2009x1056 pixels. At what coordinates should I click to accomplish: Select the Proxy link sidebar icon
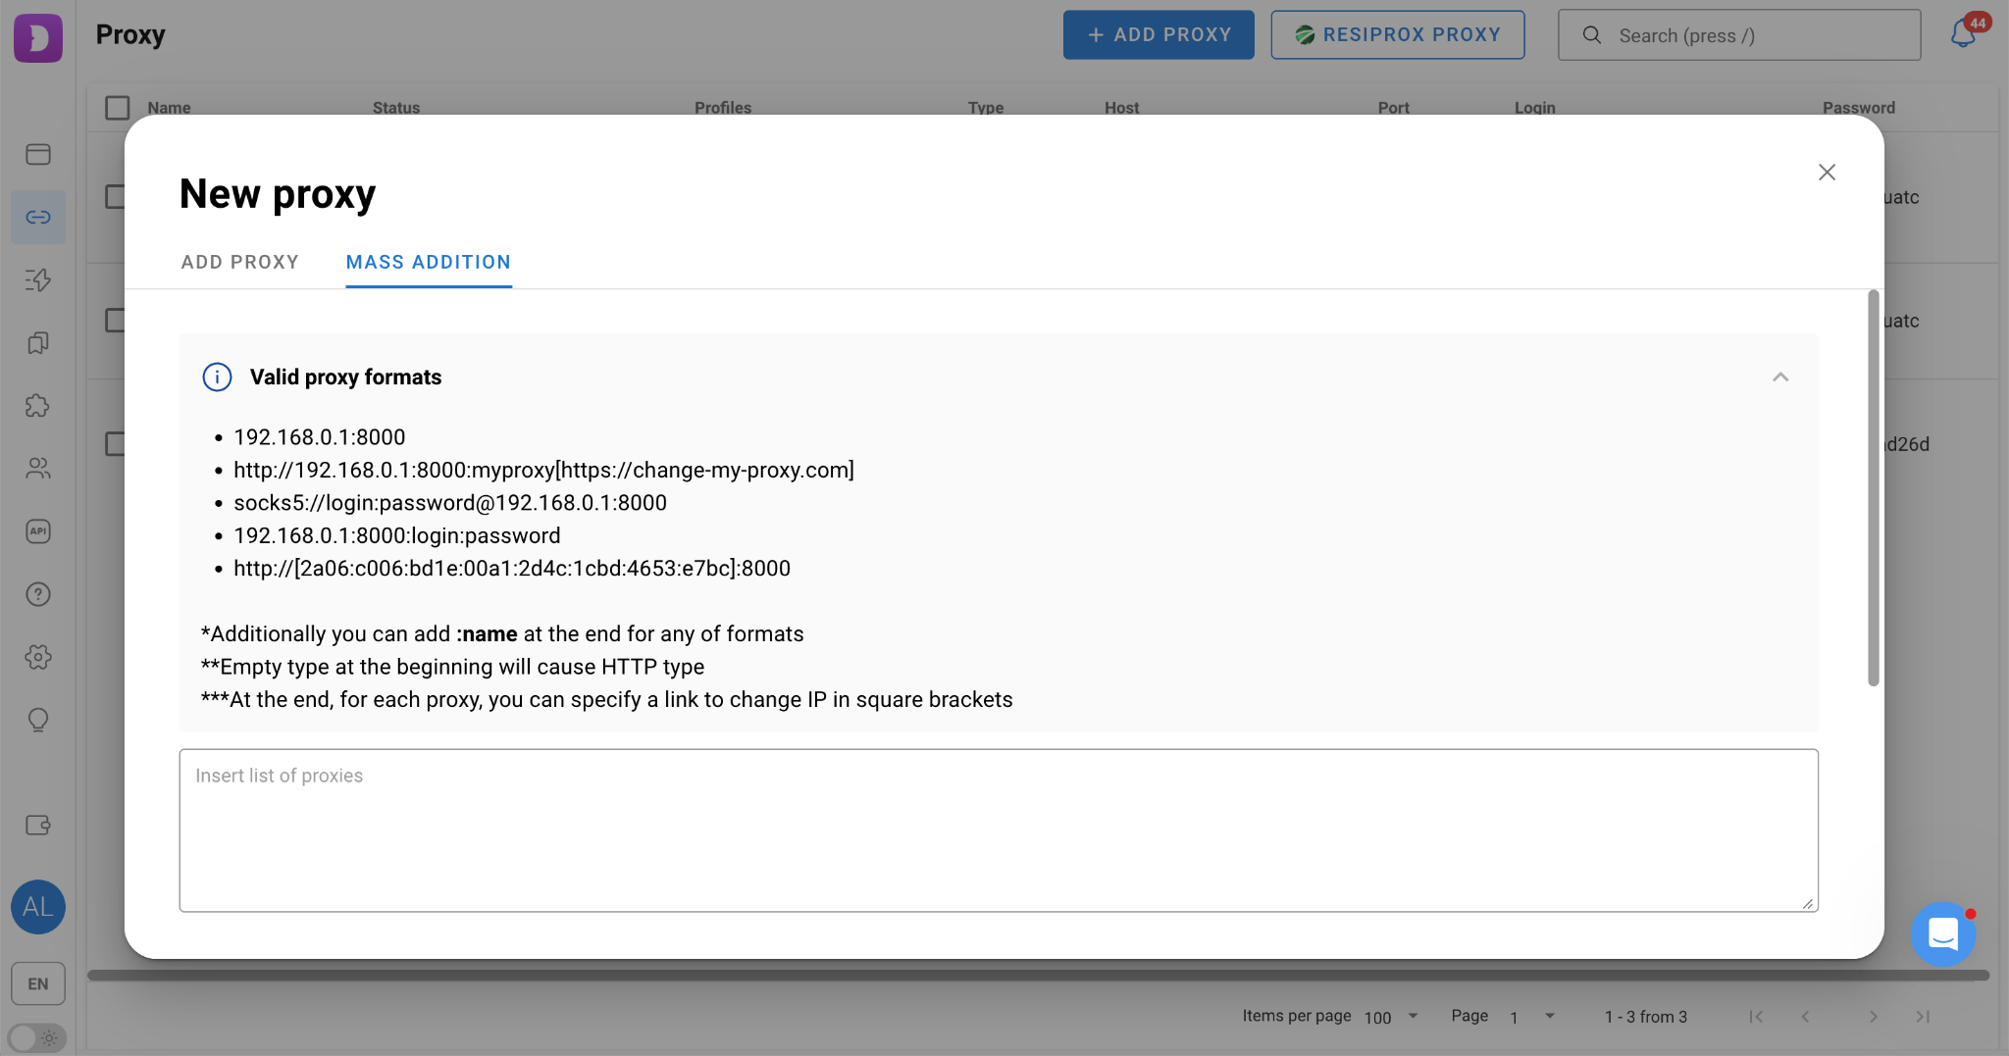38,217
